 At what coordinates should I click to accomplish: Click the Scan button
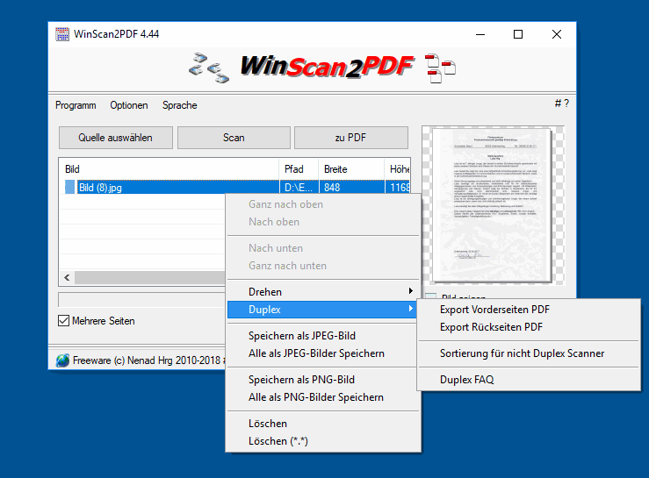point(234,138)
